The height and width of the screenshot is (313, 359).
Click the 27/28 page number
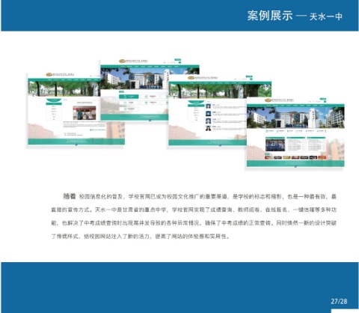pos(339,301)
